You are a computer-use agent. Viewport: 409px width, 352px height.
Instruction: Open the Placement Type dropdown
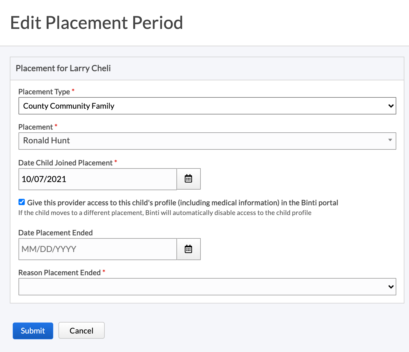(202, 106)
